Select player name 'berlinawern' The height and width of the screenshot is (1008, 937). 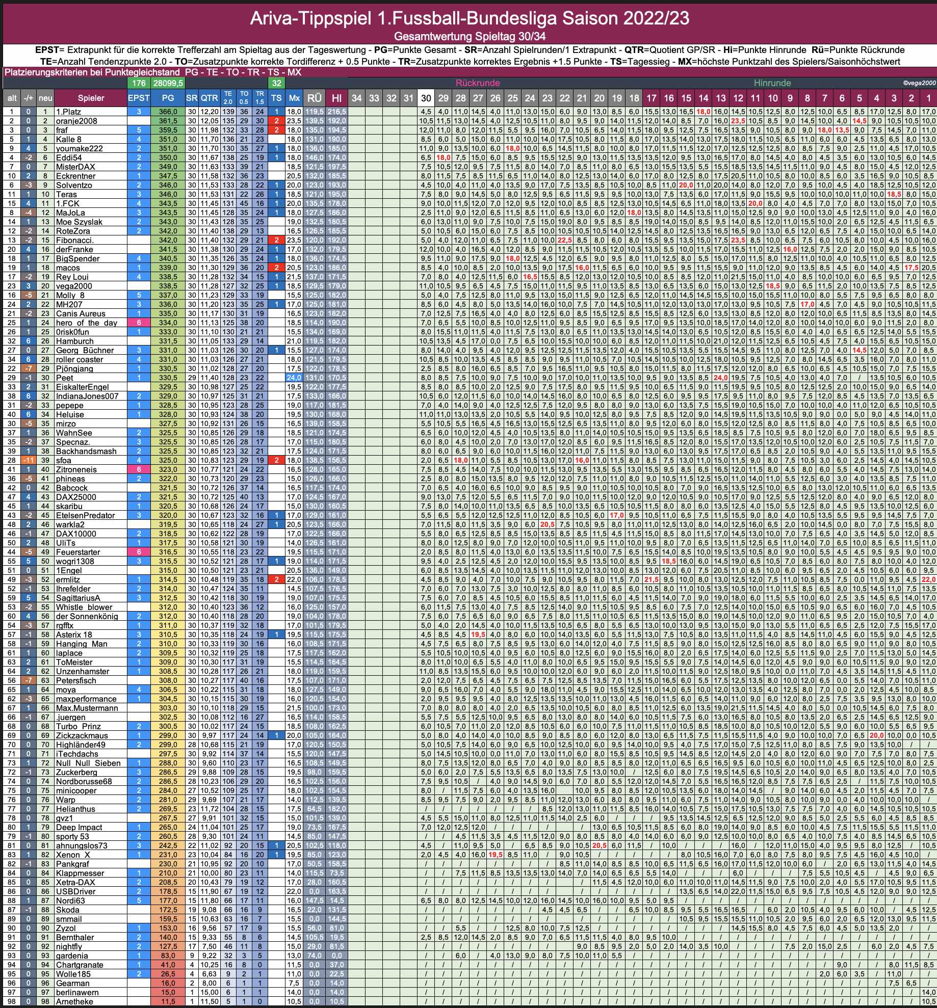(x=77, y=992)
